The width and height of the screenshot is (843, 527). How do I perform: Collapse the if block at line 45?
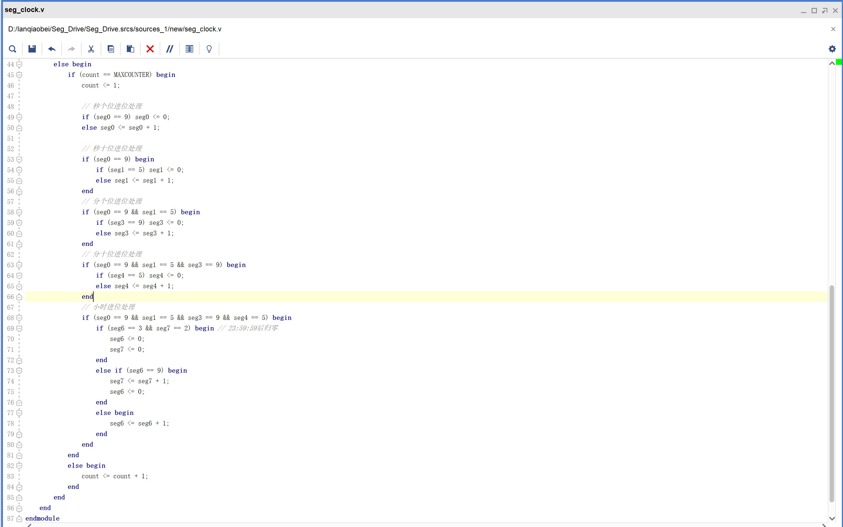pyautogui.click(x=19, y=75)
